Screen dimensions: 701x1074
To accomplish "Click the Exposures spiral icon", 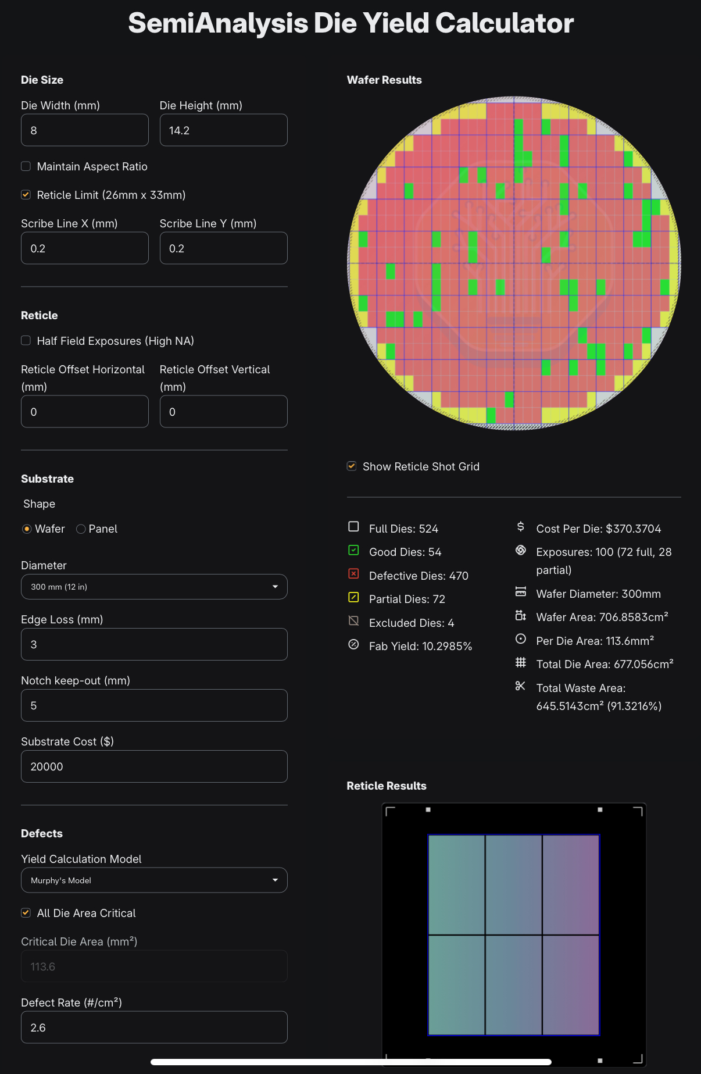I will click(521, 550).
